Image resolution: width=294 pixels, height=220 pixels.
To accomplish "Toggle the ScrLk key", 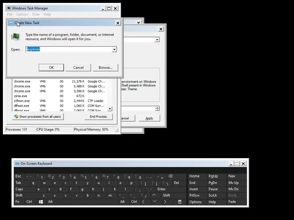I will pyautogui.click(x=216, y=195).
